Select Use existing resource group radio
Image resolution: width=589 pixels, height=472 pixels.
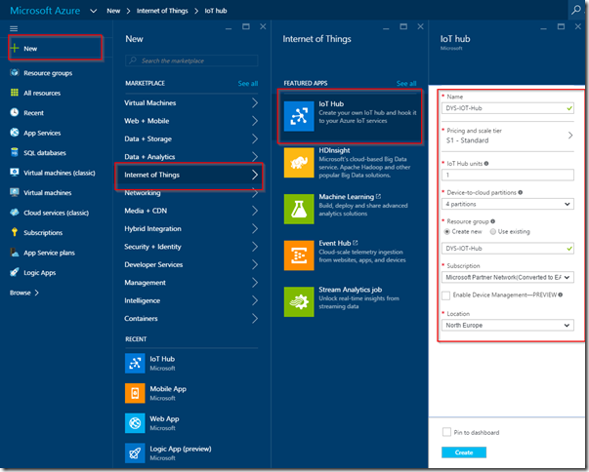[x=493, y=232]
